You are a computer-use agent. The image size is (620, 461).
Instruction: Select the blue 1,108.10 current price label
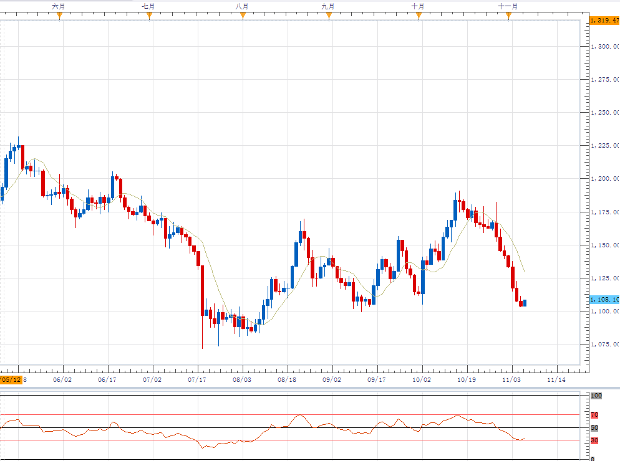tap(604, 299)
